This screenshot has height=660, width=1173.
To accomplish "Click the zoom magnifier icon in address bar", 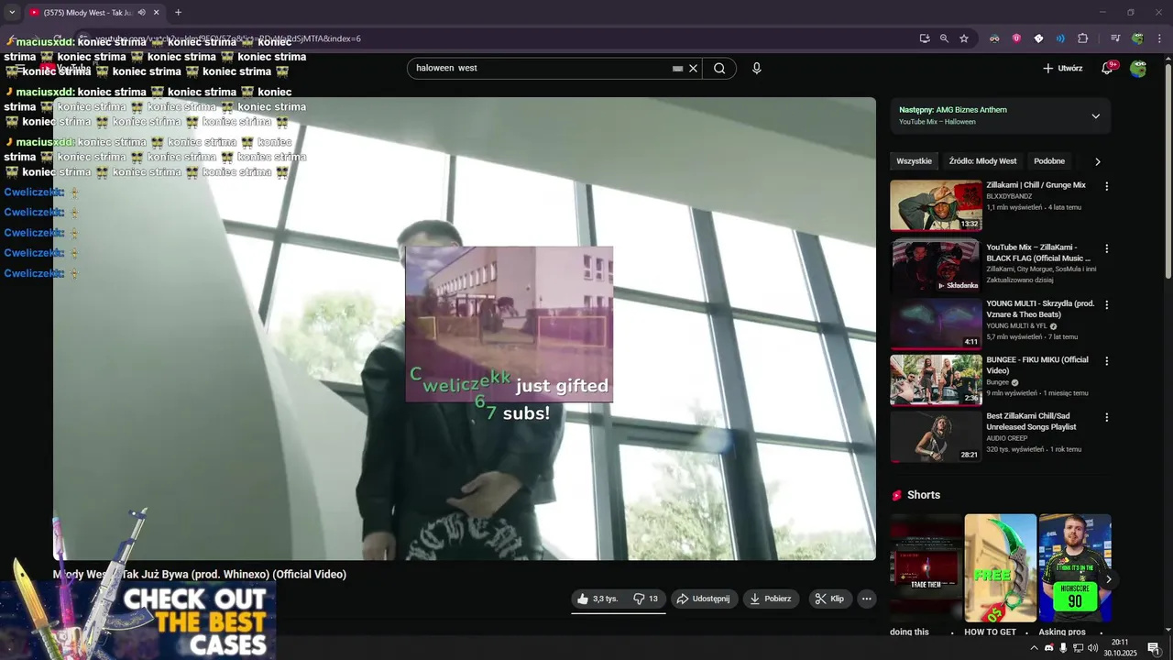I will [x=944, y=38].
